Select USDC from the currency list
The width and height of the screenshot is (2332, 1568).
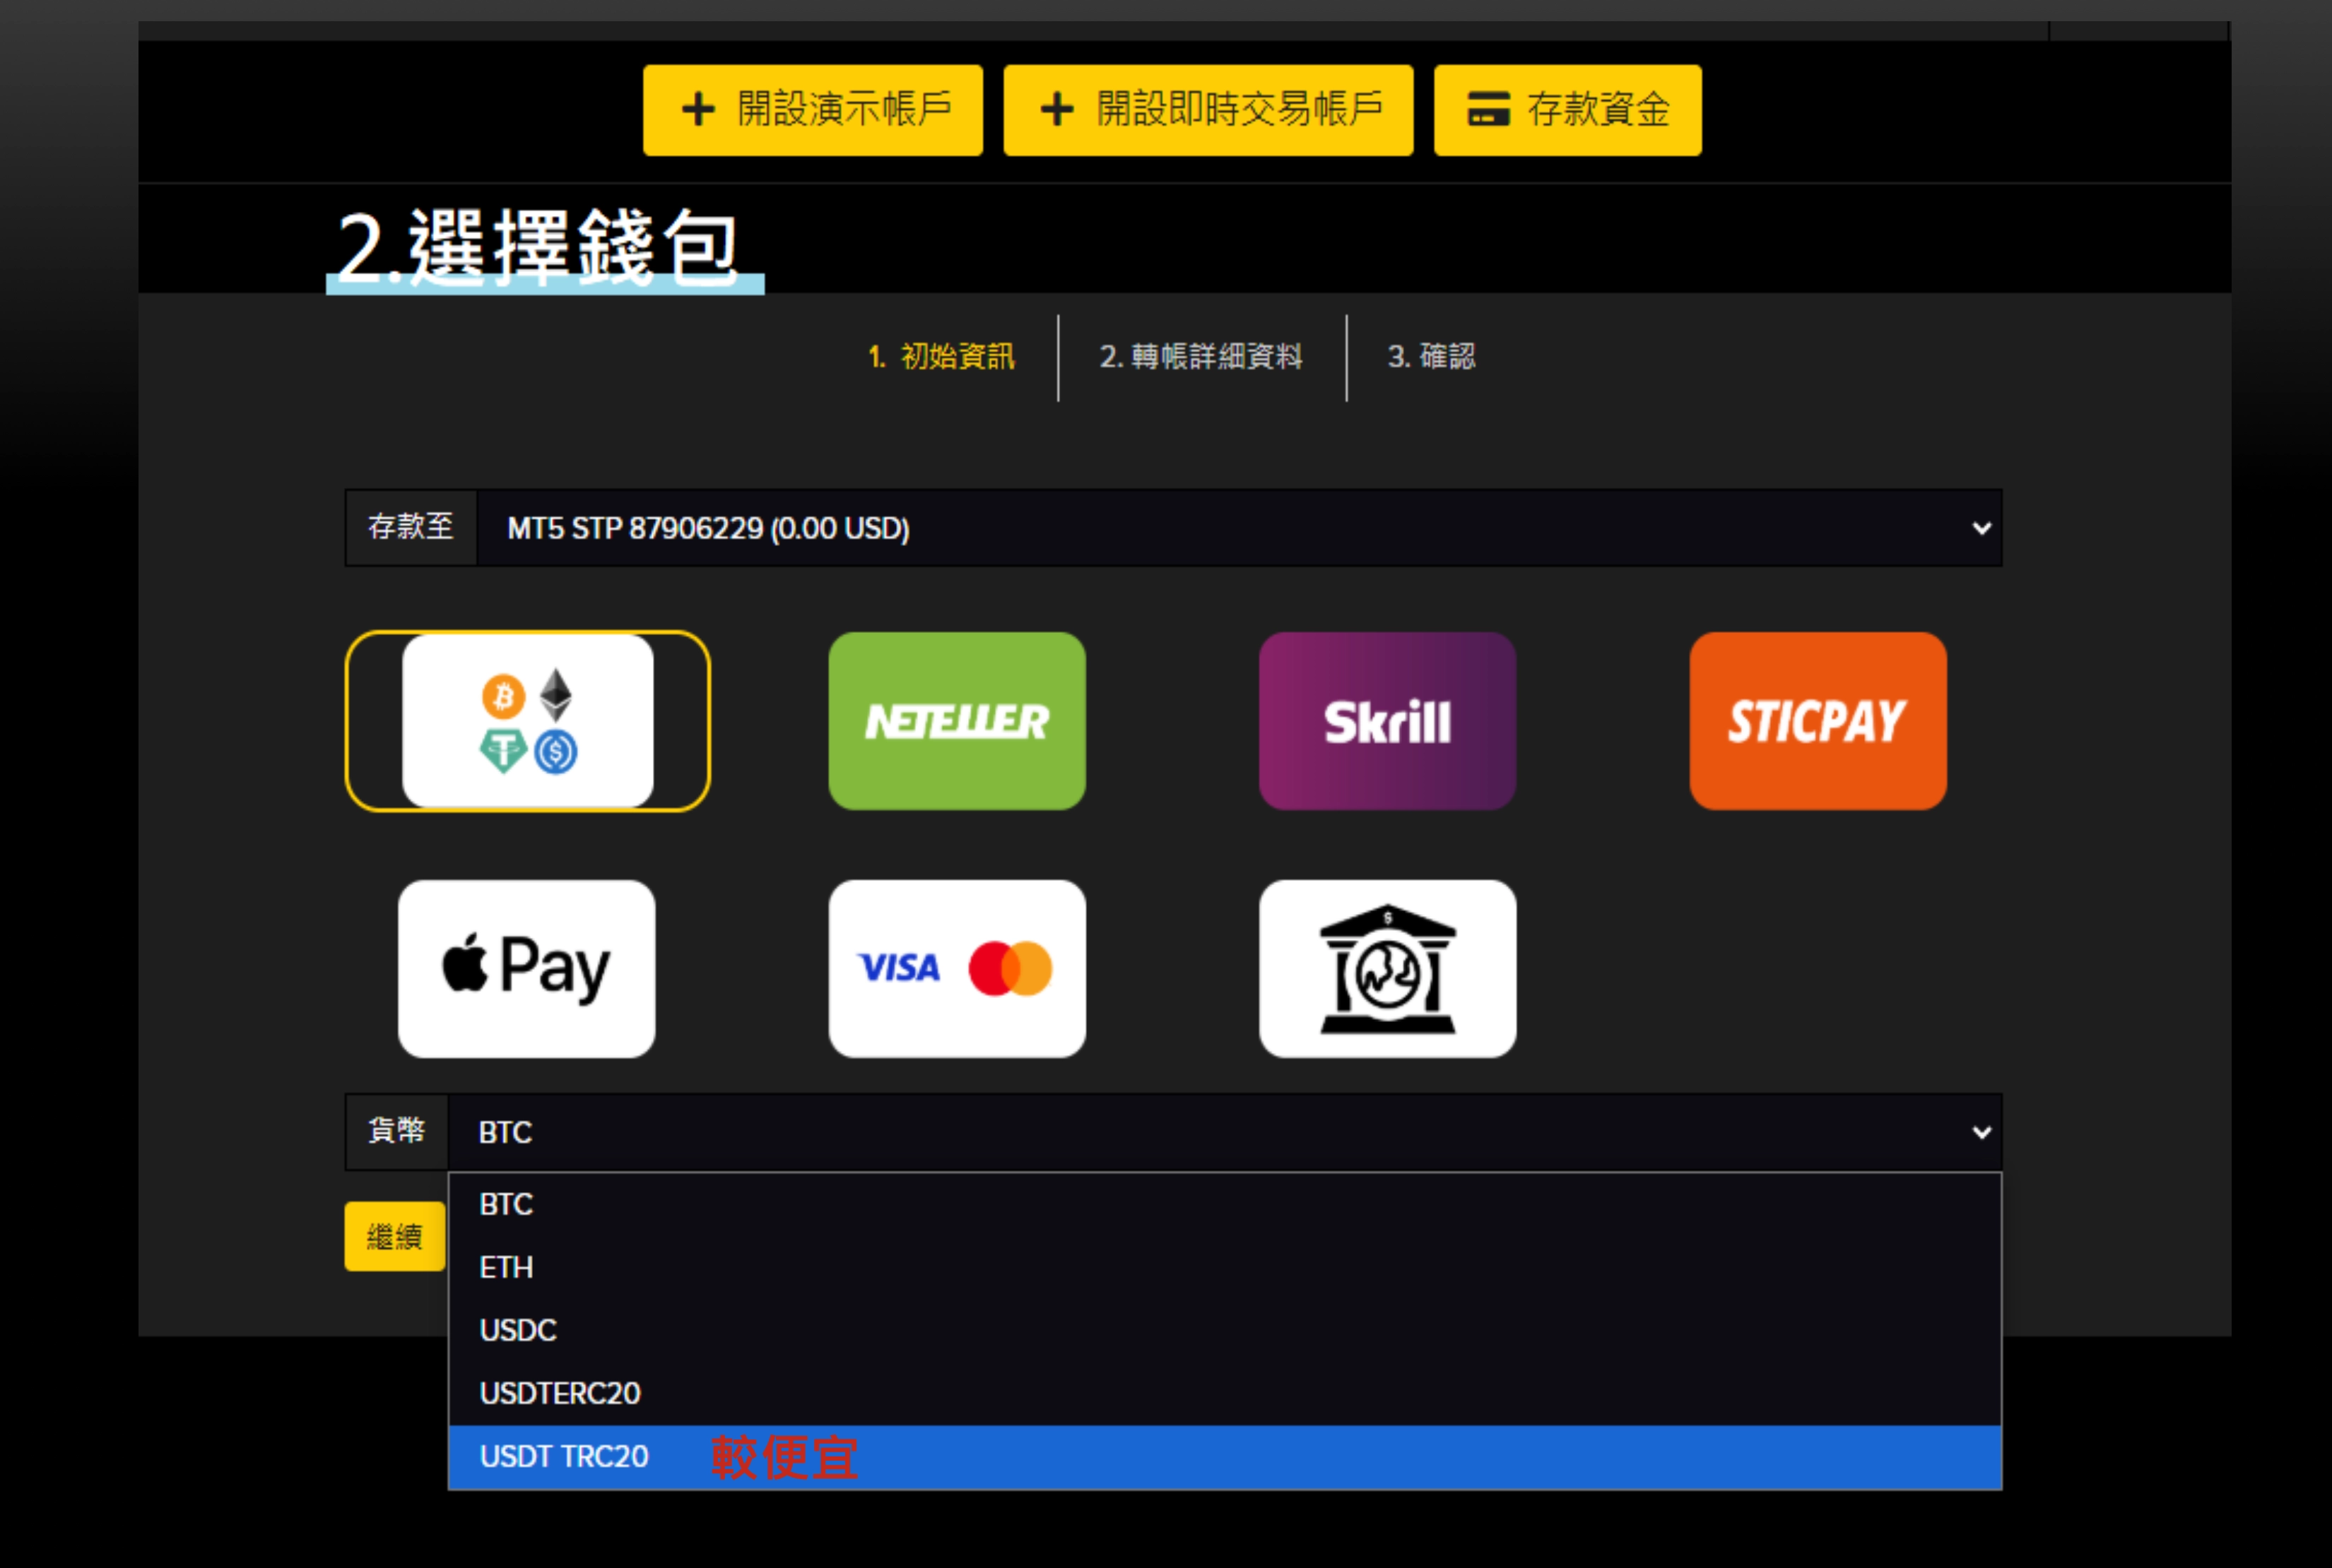click(1225, 1330)
